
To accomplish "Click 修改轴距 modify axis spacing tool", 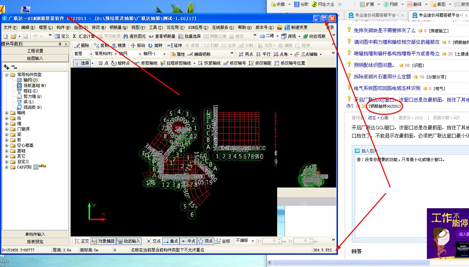I will click(x=260, y=63).
